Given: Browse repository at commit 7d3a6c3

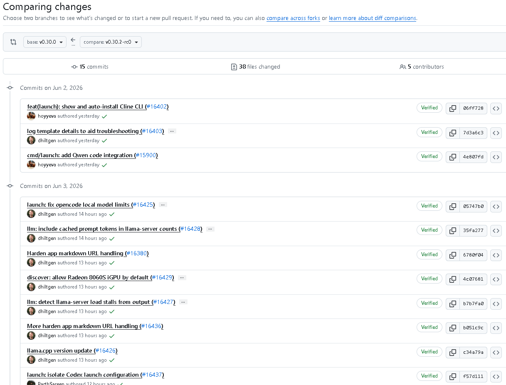Looking at the screenshot, I should (496, 133).
